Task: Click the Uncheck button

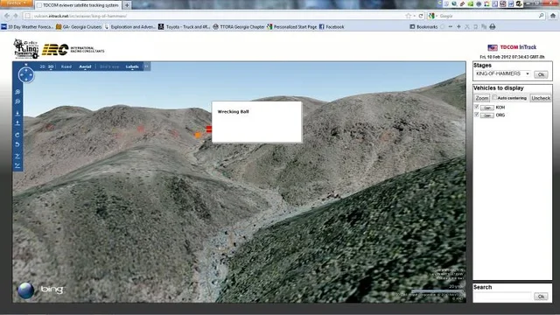Action: [541, 98]
